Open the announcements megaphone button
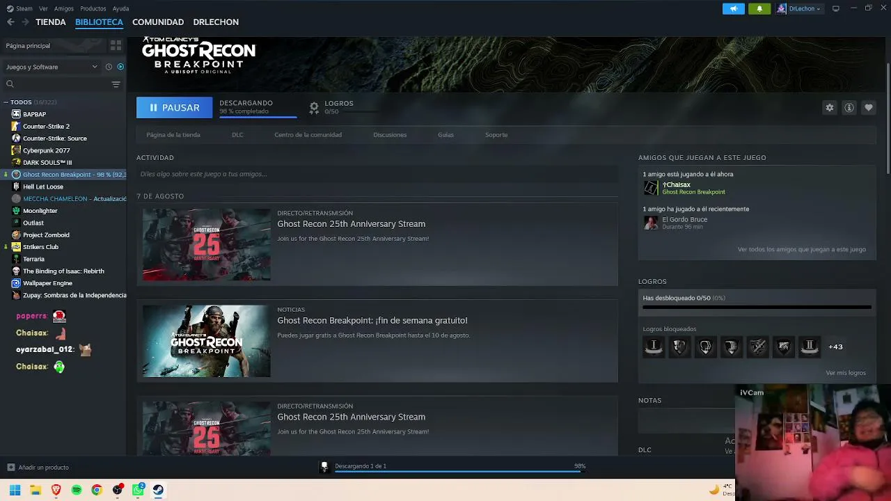Screen dimensions: 891x501 [x=734, y=8]
